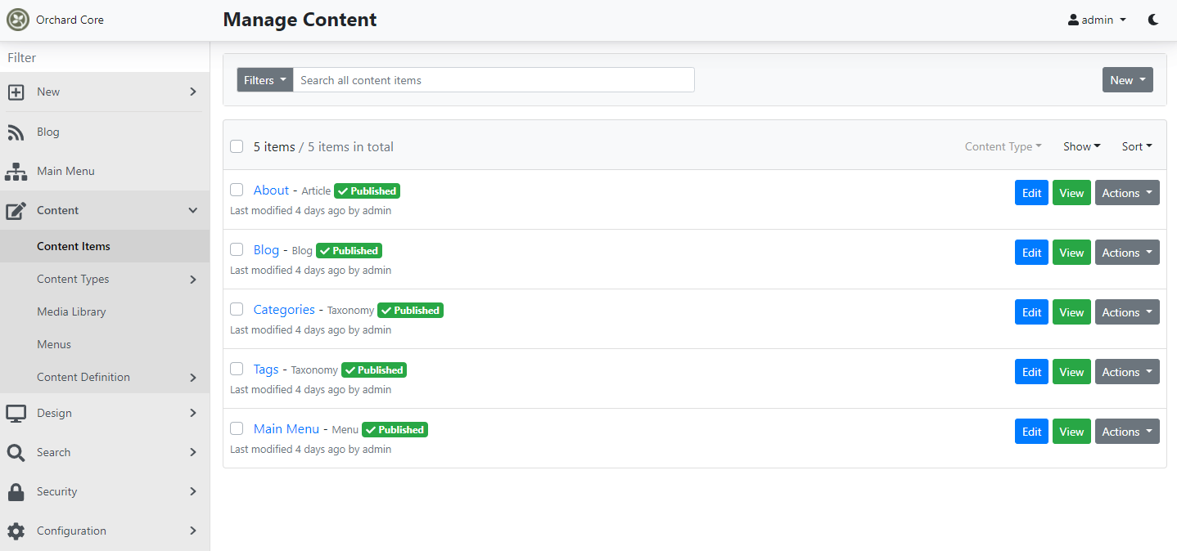View the Blog item
1177x551 pixels.
tap(1071, 253)
